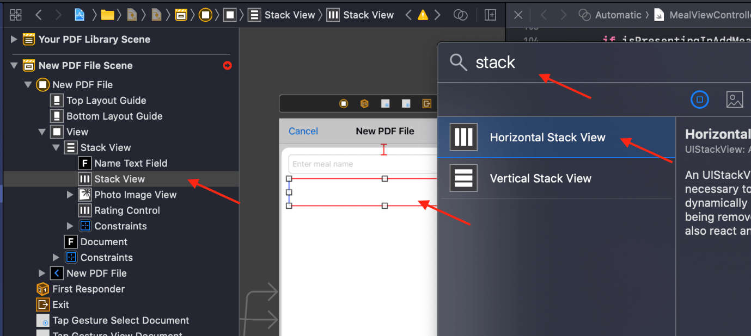751x336 pixels.
Task: Show image/media library tab icon
Action: click(x=735, y=99)
